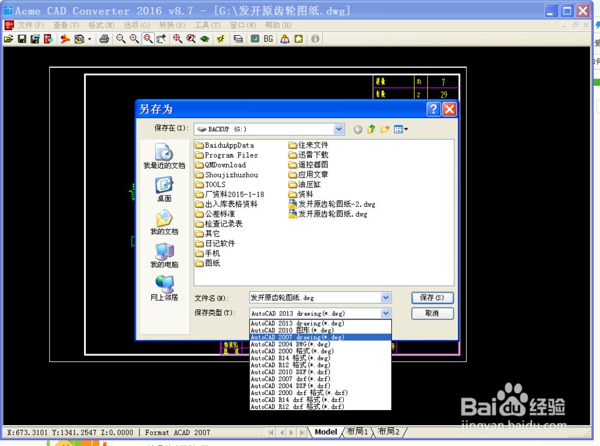Image resolution: width=600 pixels, height=446 pixels.
Task: Switch to the Model tab
Action: [326, 432]
